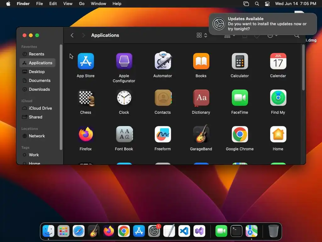Screen dimensions: 322x242
Task: Open the icon view mode dropdown
Action: point(202,35)
